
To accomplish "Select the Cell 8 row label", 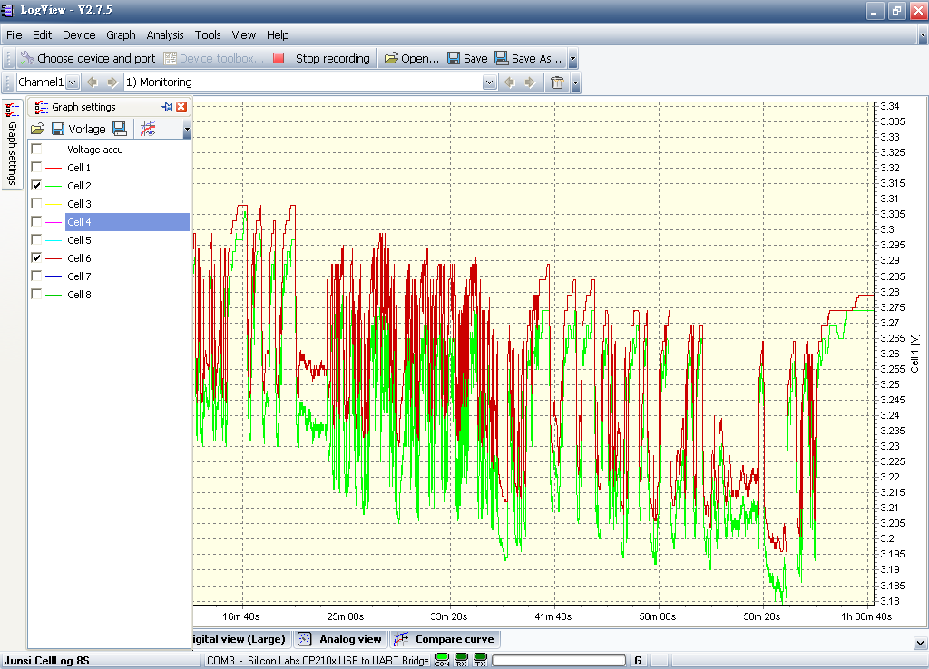I will click(x=80, y=295).
